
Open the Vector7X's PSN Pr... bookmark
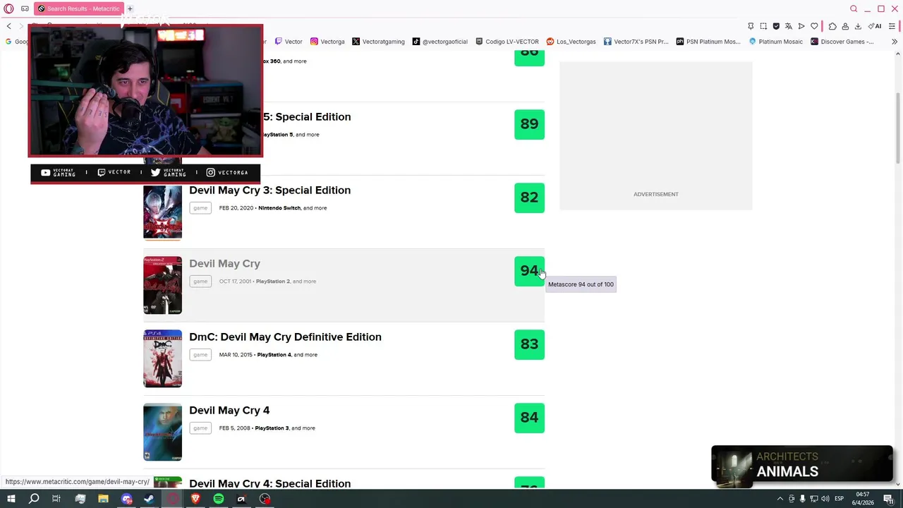click(636, 42)
